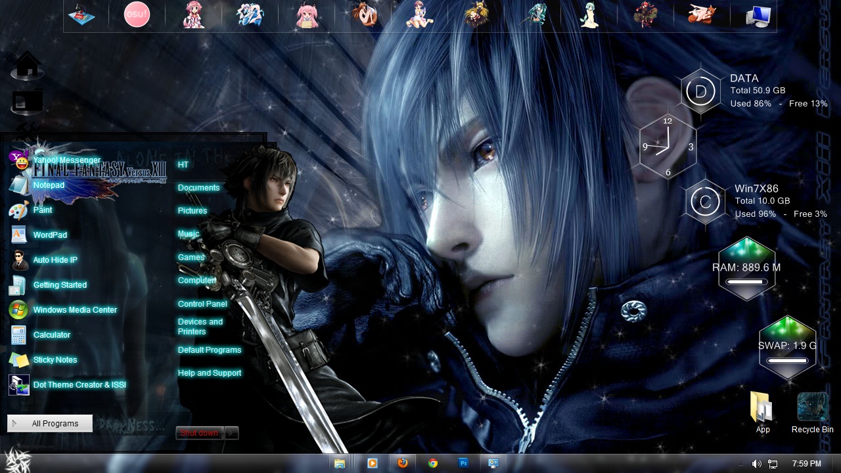Launch Google Chrome from the taskbar
The width and height of the screenshot is (841, 473).
pos(433,463)
